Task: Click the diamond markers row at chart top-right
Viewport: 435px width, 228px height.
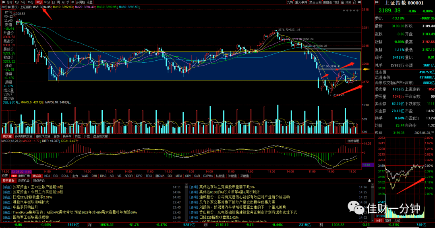Action: point(351,10)
